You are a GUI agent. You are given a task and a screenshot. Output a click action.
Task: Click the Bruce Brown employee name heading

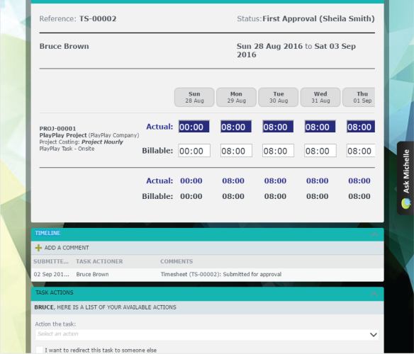coord(65,46)
